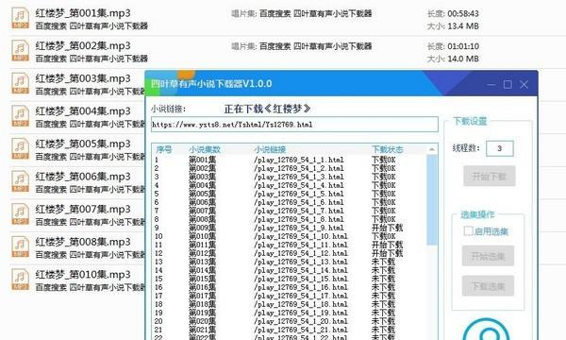Select file 红楼梦_第004集.mp3 name
566x340 pixels.
coord(83,111)
